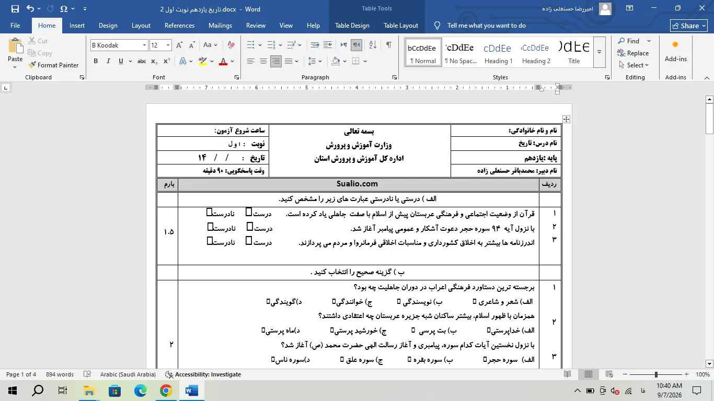Image resolution: width=714 pixels, height=401 pixels.
Task: Expand numbering list dropdown arrow
Action: click(280, 45)
